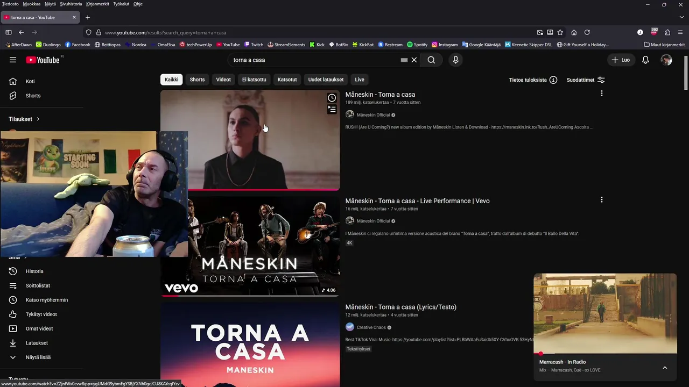
Task: Open Tykätyt videot in the sidebar
Action: coord(41,314)
